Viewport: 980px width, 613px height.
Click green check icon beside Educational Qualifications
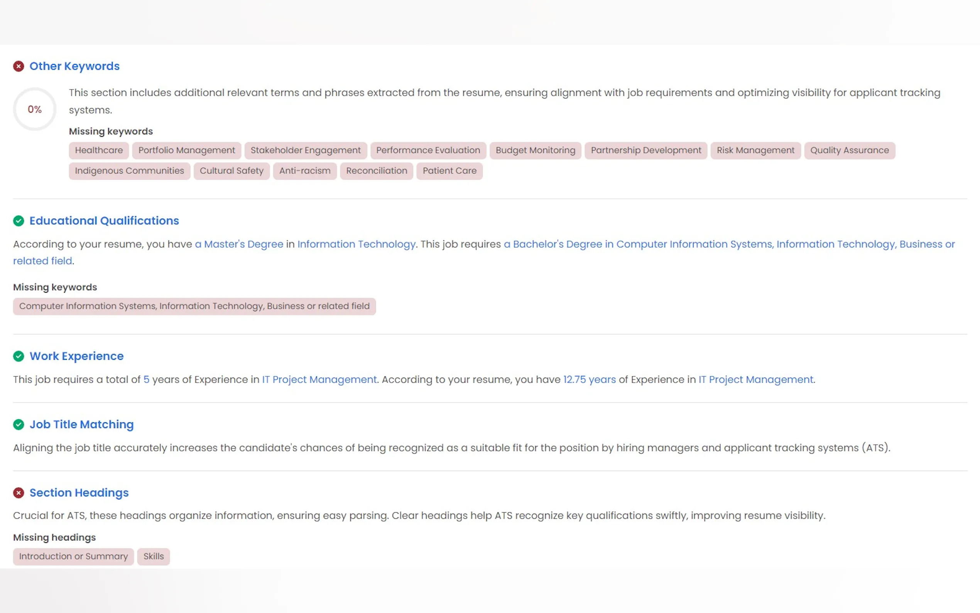pos(19,220)
